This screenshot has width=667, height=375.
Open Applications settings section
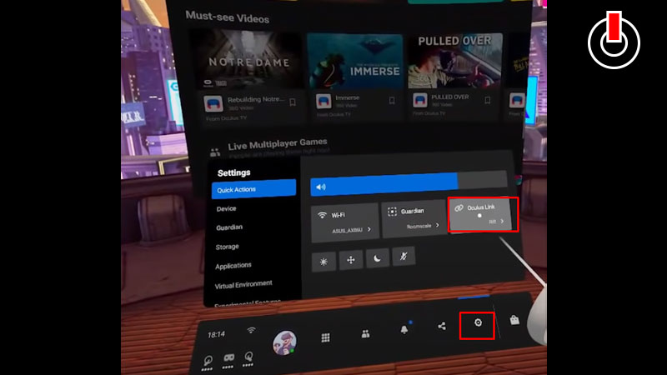(233, 266)
